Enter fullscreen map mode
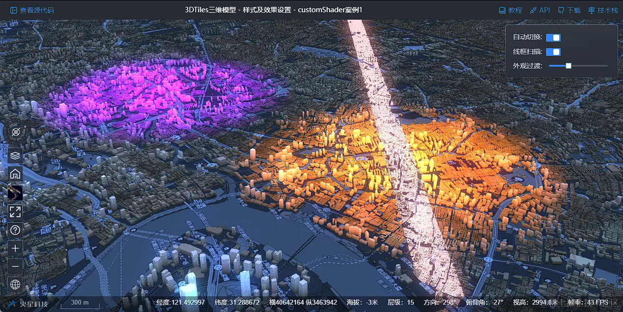The width and height of the screenshot is (623, 312). click(x=15, y=211)
